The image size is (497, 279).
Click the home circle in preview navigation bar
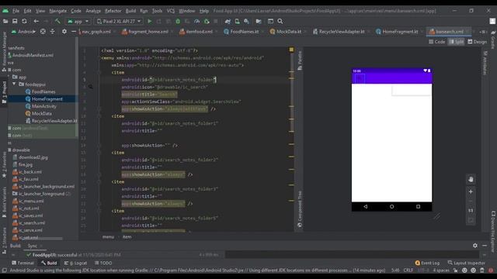point(391,207)
